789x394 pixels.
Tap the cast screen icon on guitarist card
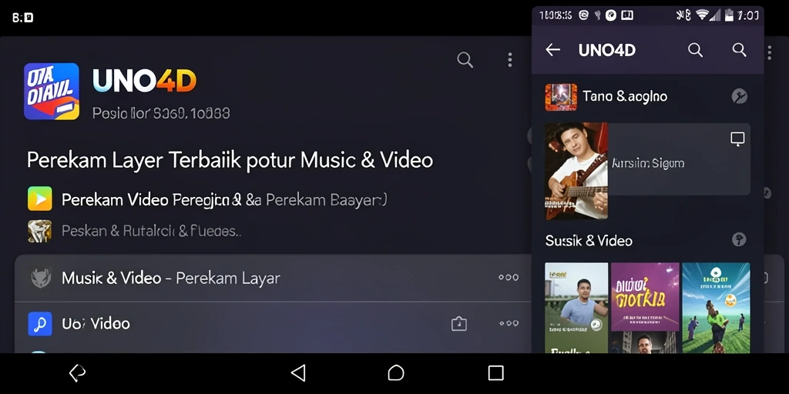pos(737,139)
